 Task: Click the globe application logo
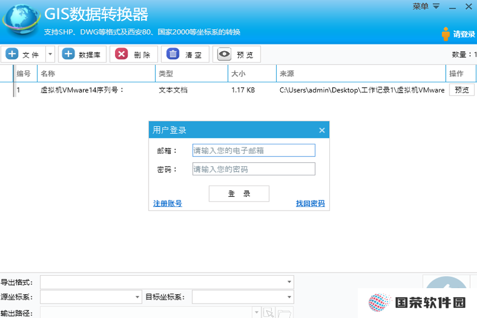(x=21, y=20)
